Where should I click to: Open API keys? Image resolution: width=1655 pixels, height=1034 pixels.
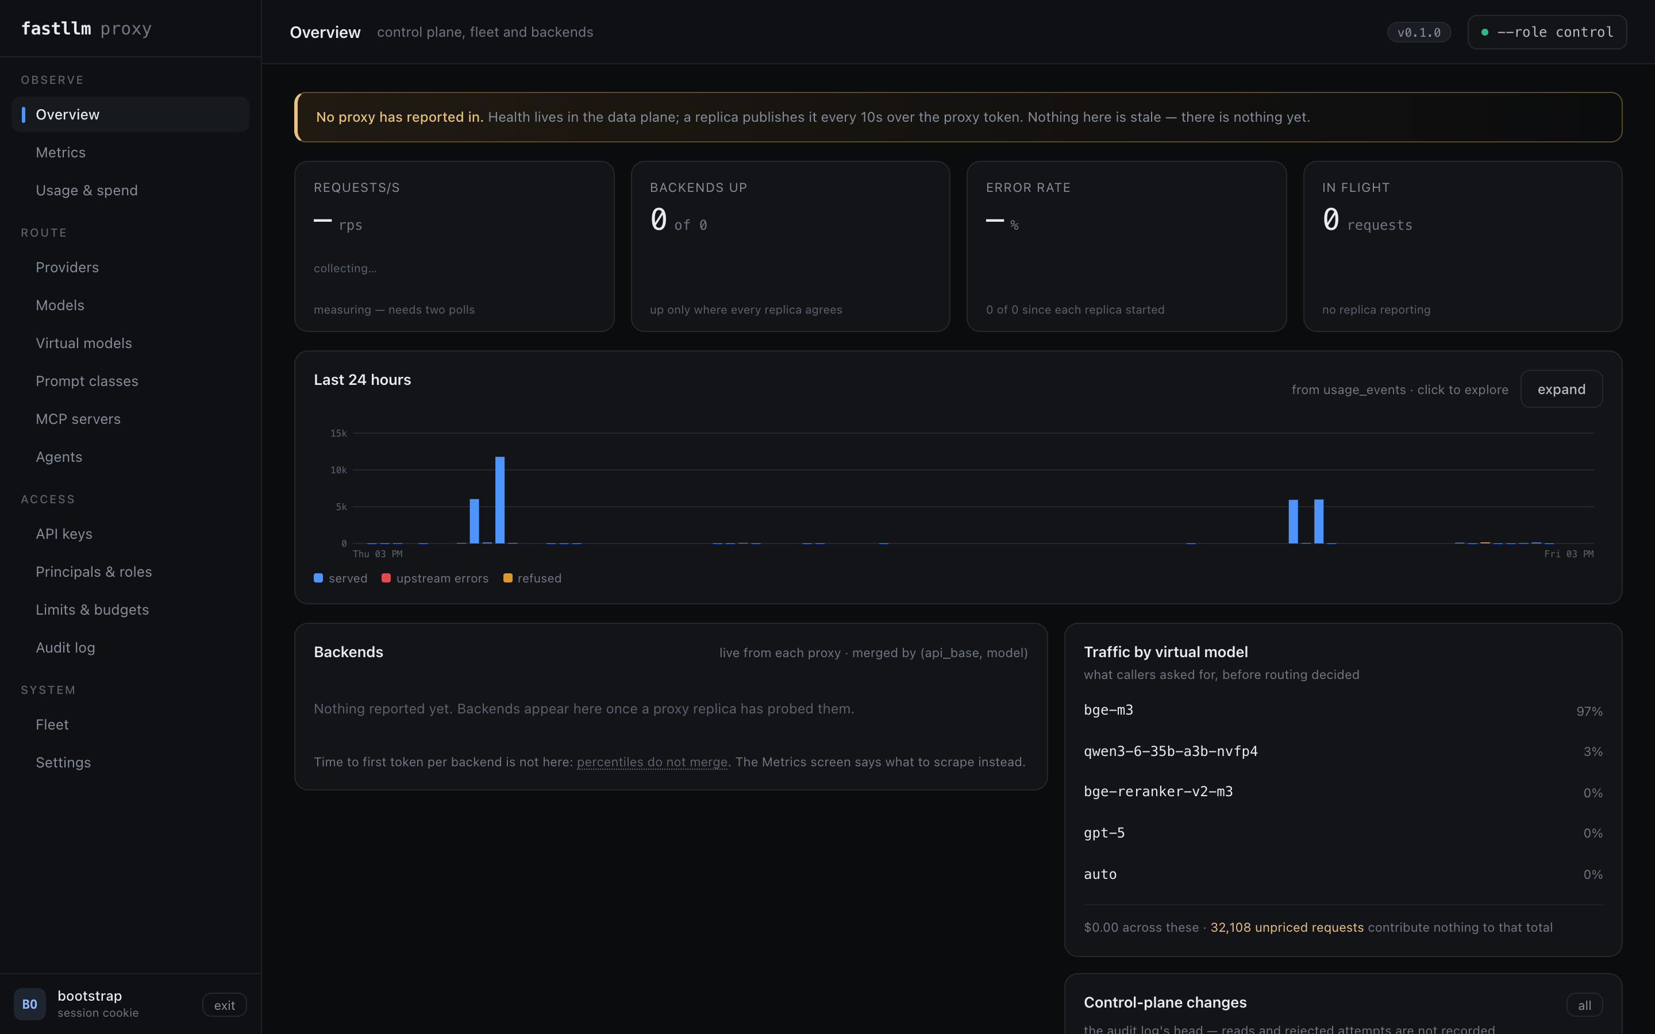click(x=130, y=534)
